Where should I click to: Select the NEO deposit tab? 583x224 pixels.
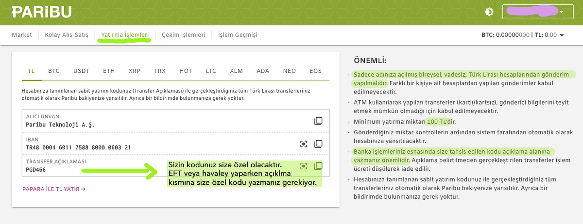pos(290,71)
